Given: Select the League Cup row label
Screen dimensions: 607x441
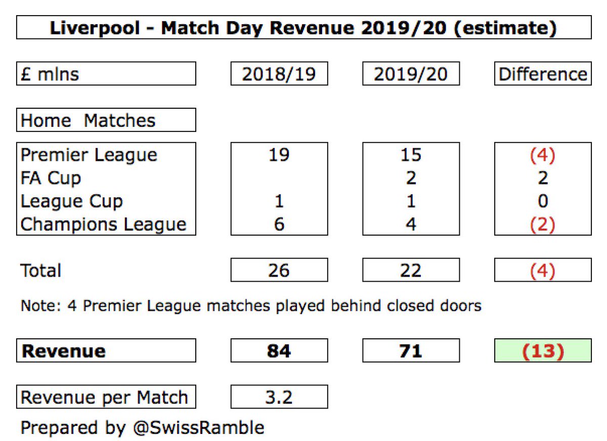Looking at the screenshot, I should 71,201.
